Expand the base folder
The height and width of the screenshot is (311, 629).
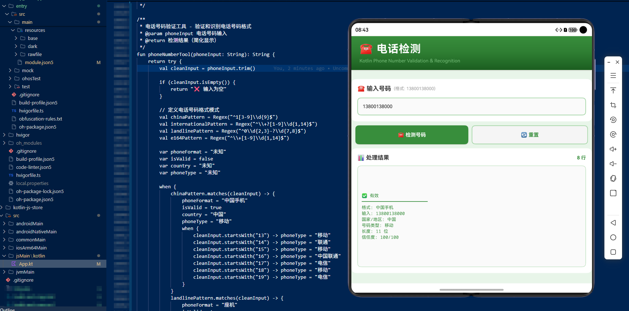pyautogui.click(x=16, y=38)
